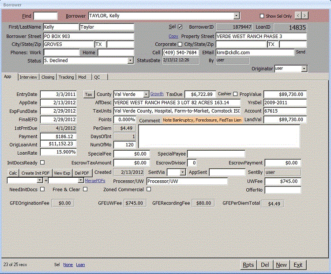Screen dimensions: 331x274
Task: Select the Tracking tab
Action: (66, 77)
